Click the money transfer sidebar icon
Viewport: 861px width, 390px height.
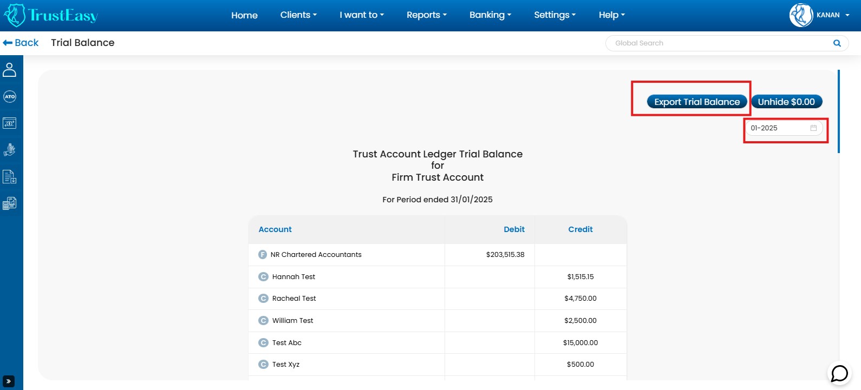(10, 123)
